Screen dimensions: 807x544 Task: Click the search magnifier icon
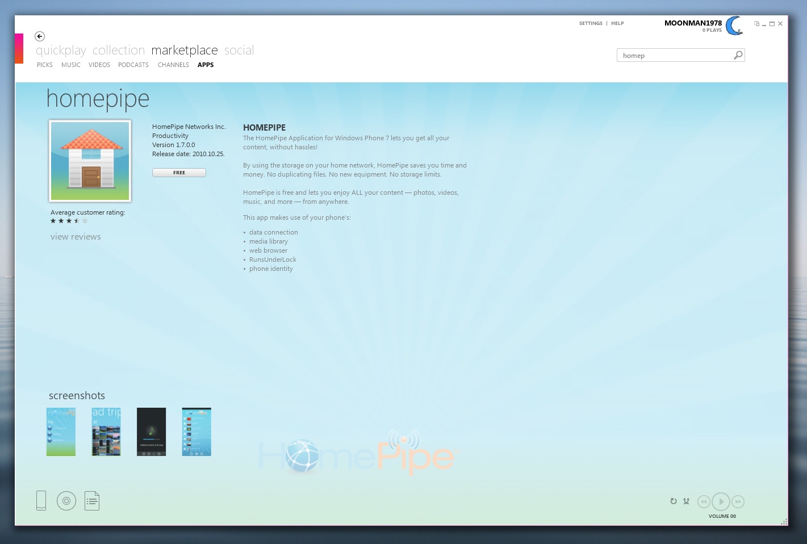coord(738,55)
